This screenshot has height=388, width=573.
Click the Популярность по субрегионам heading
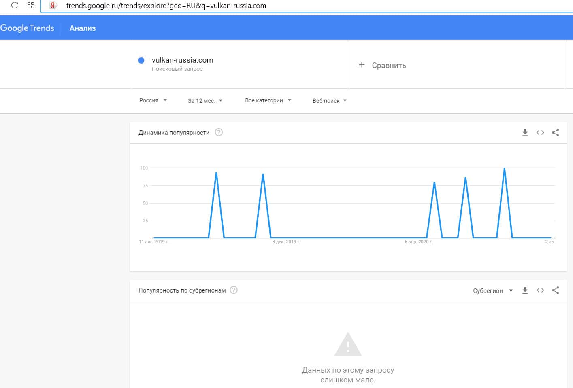[x=182, y=290]
